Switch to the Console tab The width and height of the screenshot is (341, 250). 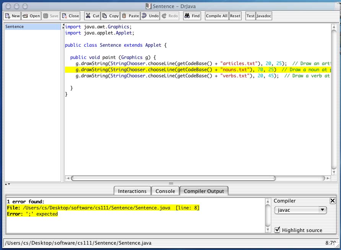pyautogui.click(x=165, y=191)
